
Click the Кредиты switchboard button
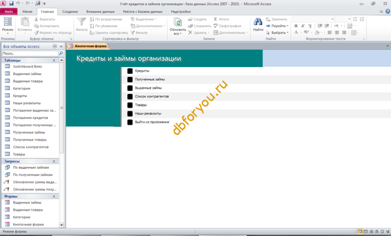point(130,71)
